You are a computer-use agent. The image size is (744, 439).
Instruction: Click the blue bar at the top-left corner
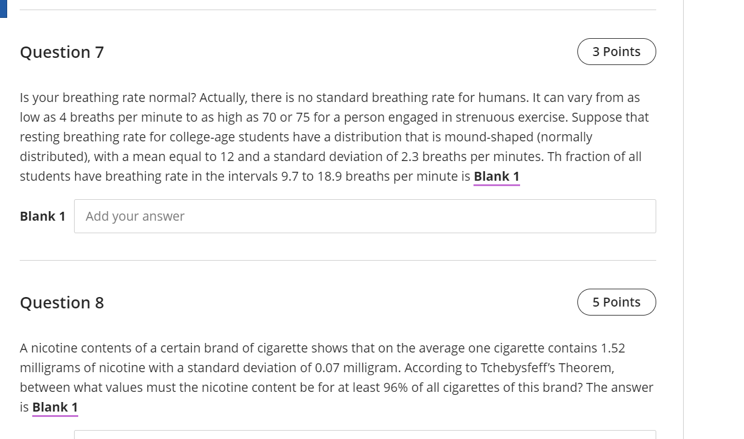3,9
